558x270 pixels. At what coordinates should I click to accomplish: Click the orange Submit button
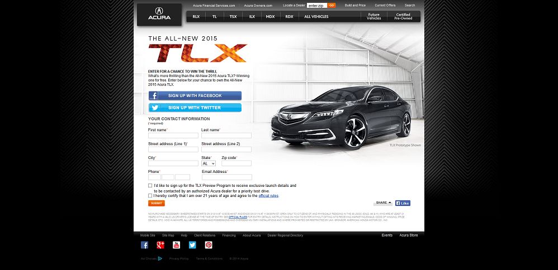(157, 203)
